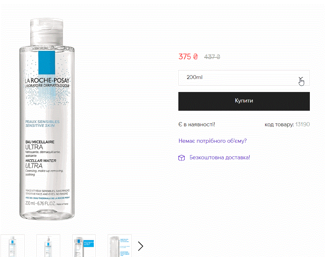
Task: Open the Немає потрібного об'єму? link
Action: coord(213,141)
